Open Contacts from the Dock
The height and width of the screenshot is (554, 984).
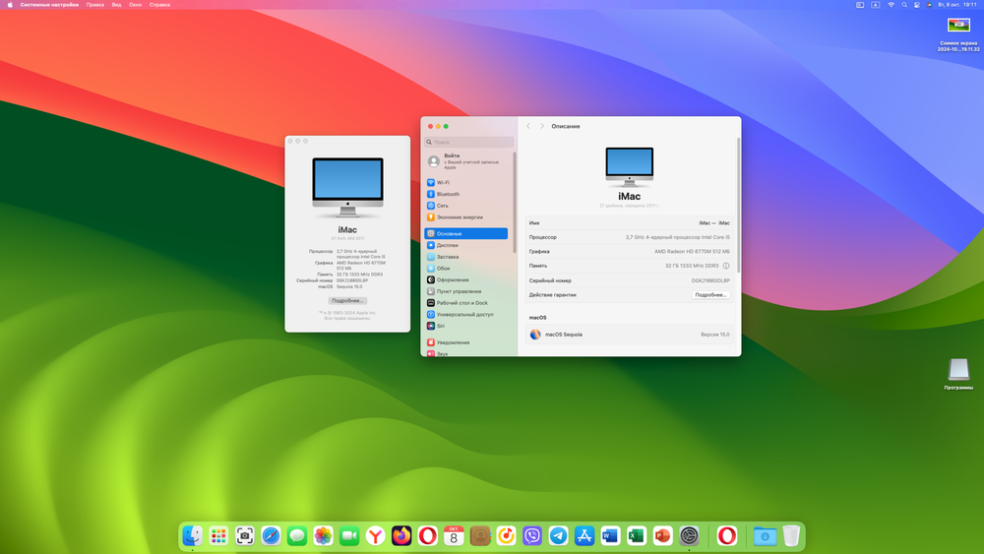pos(480,536)
